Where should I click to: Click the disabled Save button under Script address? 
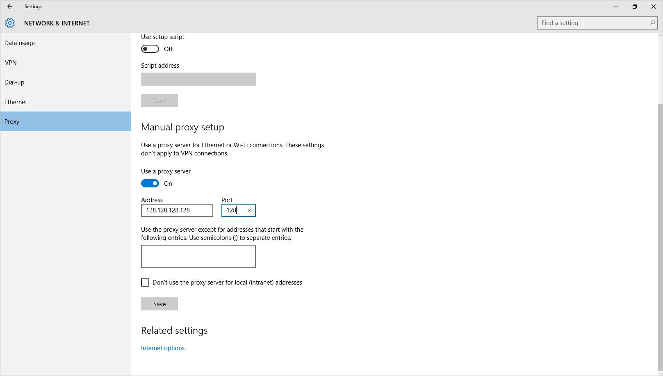click(x=159, y=100)
